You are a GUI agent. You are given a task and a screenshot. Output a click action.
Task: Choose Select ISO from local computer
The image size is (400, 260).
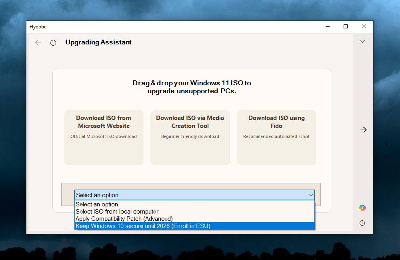[194, 212]
